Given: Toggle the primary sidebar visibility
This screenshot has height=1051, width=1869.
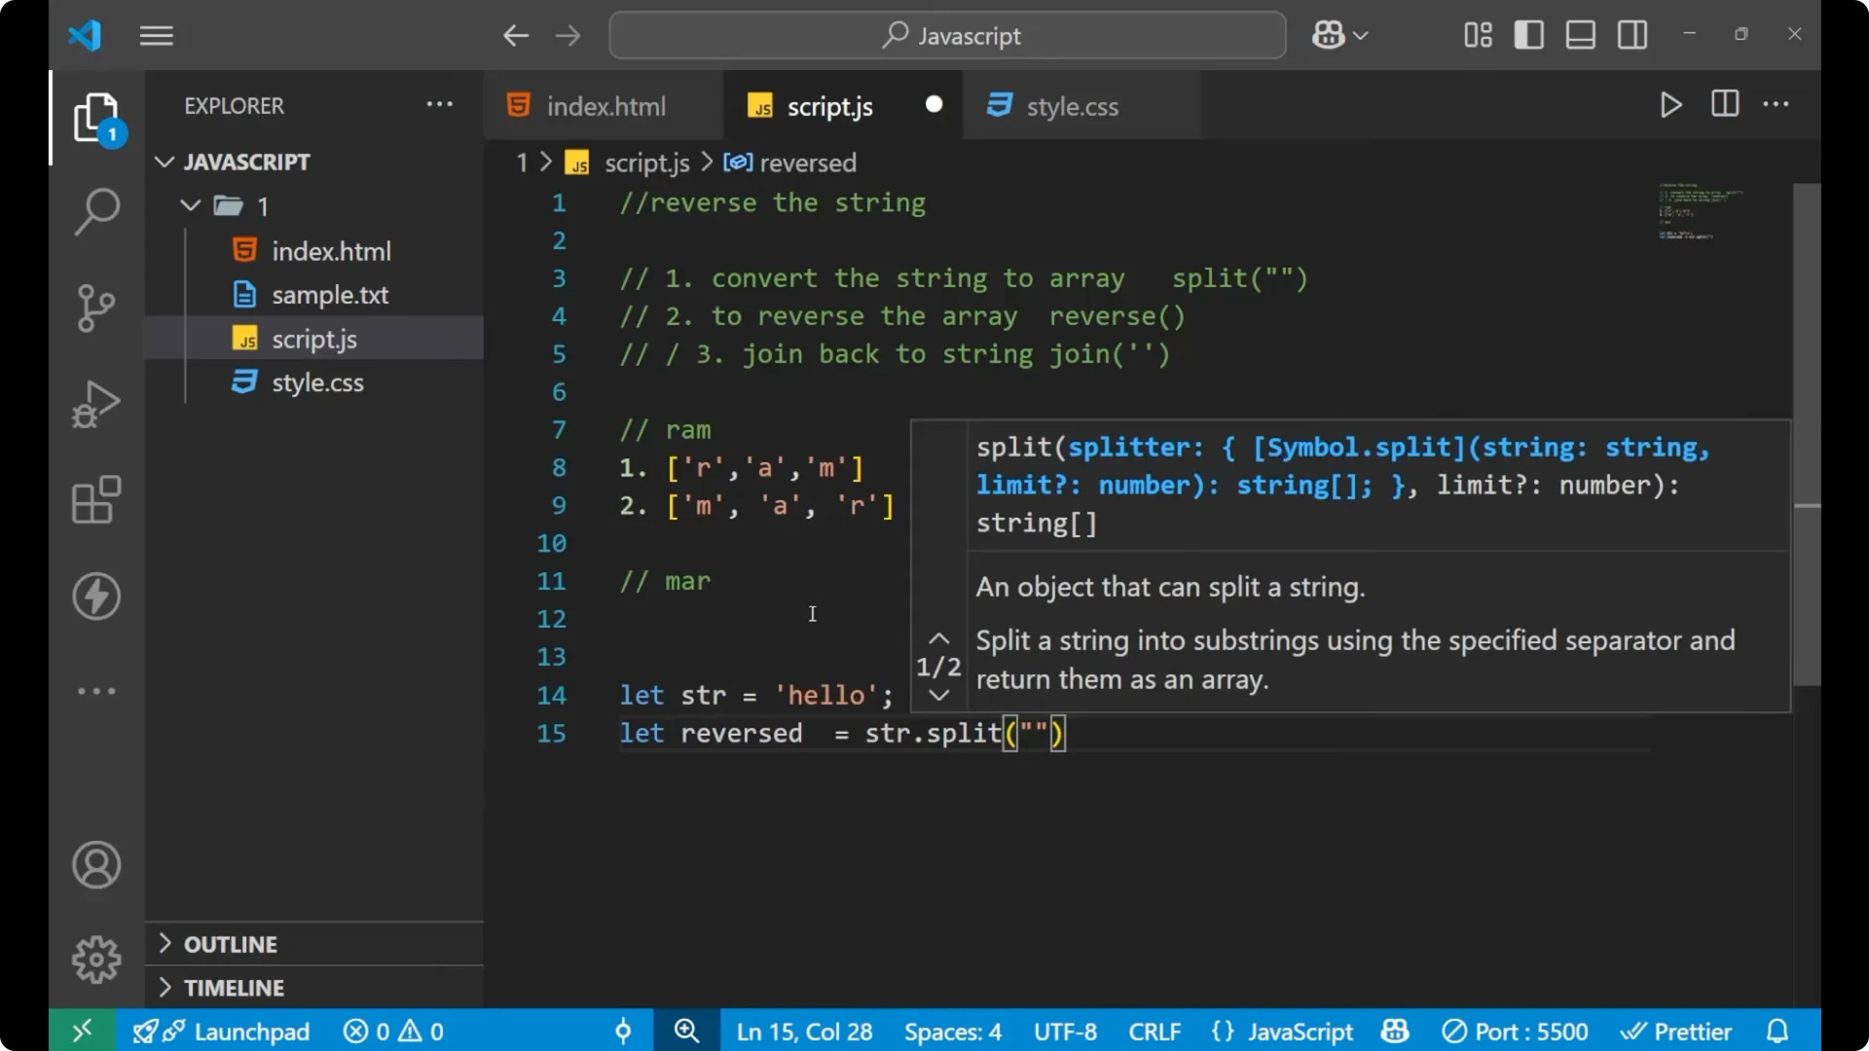Looking at the screenshot, I should pos(1528,34).
